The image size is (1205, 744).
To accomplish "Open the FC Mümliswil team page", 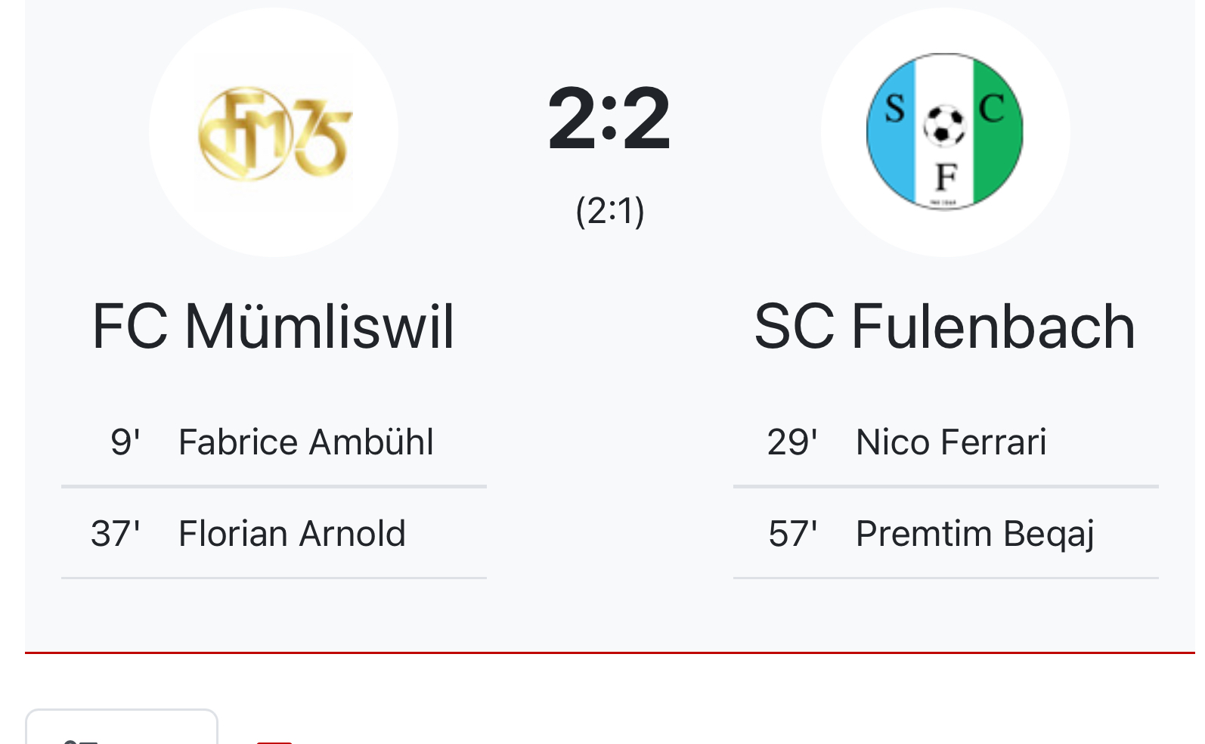I will pyautogui.click(x=274, y=327).
